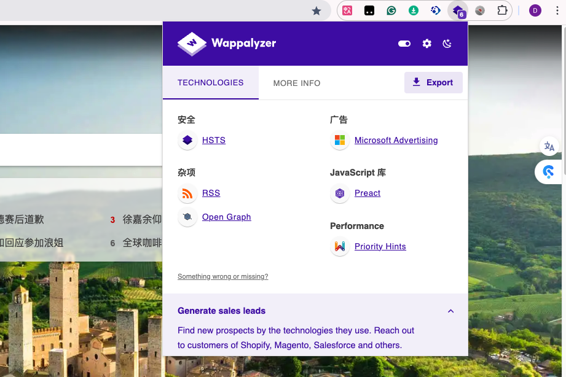Click the floating translate icon on page edge
Screen dimensions: 566x377
click(x=549, y=147)
